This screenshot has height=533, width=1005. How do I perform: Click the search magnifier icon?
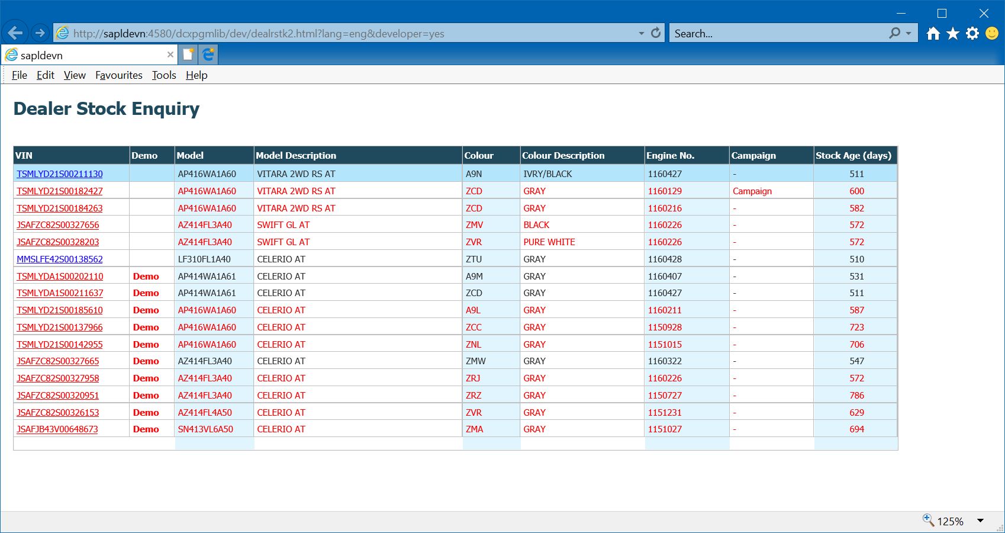point(894,33)
